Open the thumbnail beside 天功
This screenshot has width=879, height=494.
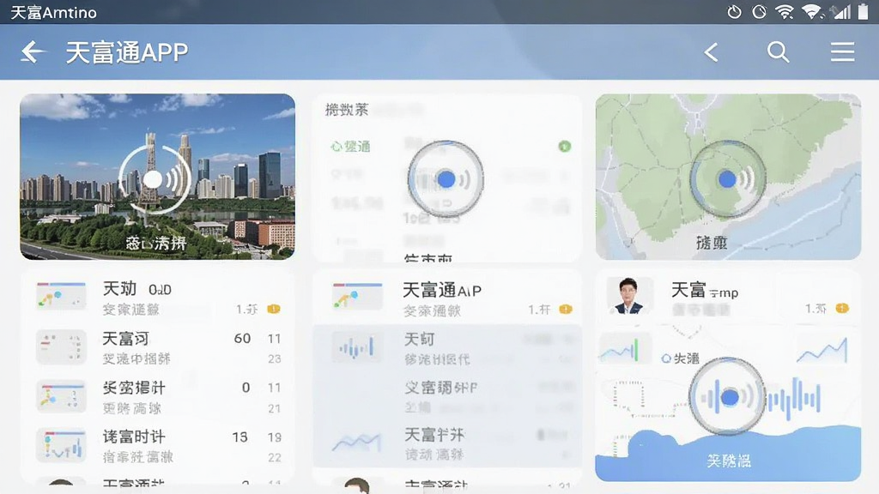pos(61,295)
